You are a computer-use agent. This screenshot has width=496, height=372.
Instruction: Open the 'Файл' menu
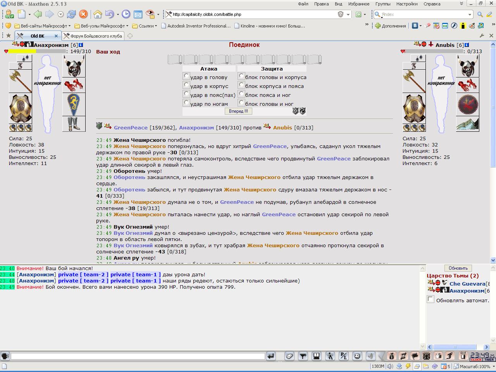303,4
